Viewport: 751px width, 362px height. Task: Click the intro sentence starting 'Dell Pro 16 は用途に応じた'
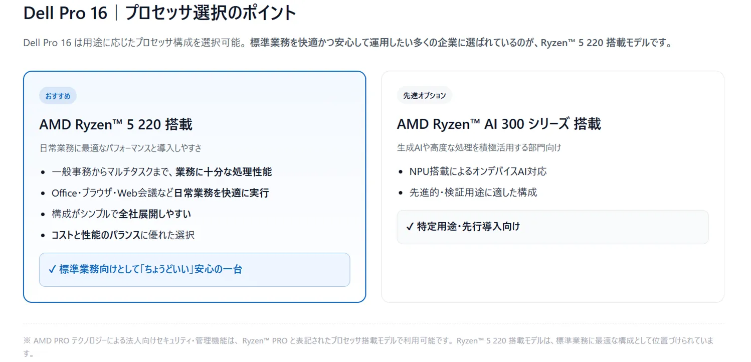click(347, 43)
